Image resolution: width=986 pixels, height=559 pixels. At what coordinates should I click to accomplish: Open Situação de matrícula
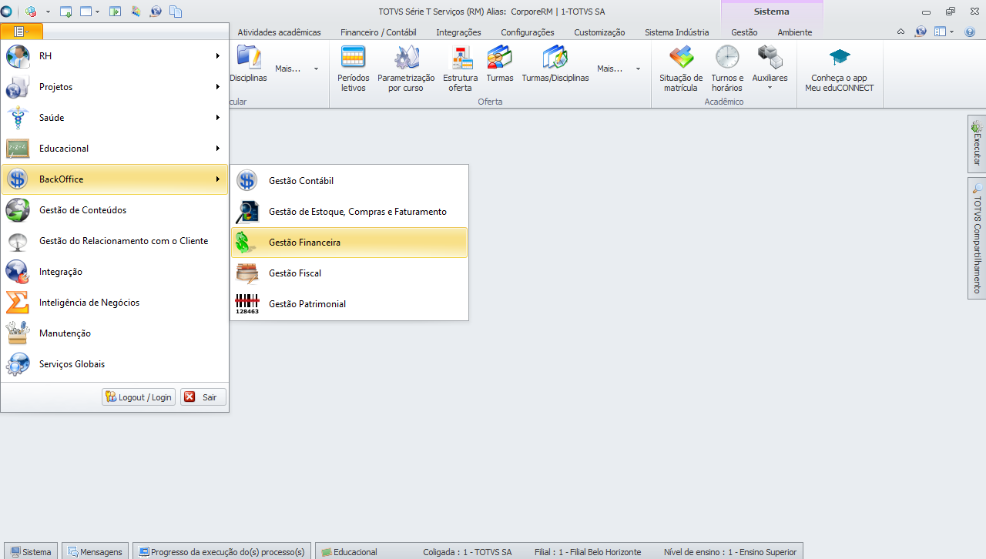click(x=681, y=69)
